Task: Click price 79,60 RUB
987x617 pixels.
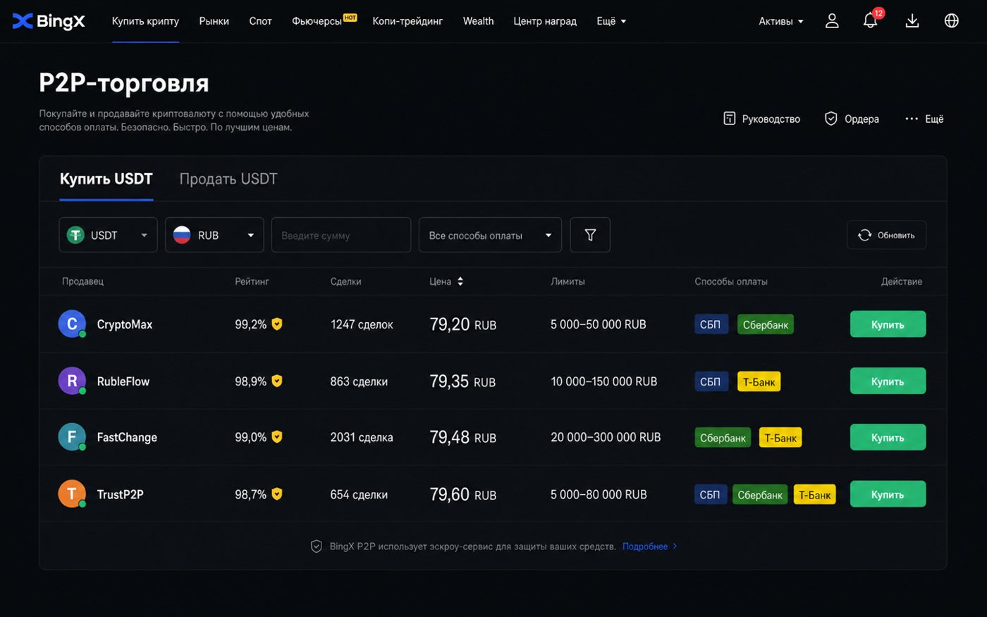Action: 463,494
